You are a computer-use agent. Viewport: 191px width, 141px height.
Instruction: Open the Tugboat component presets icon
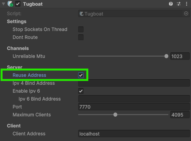pyautogui.click(x=179, y=4)
